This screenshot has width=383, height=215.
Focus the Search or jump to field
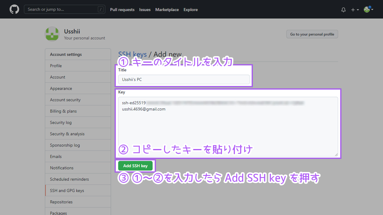(65, 9)
